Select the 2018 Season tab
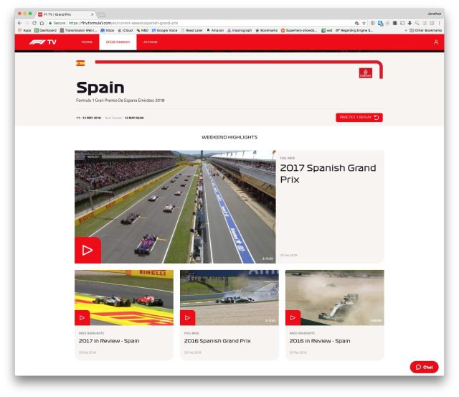The image size is (459, 397). click(118, 42)
